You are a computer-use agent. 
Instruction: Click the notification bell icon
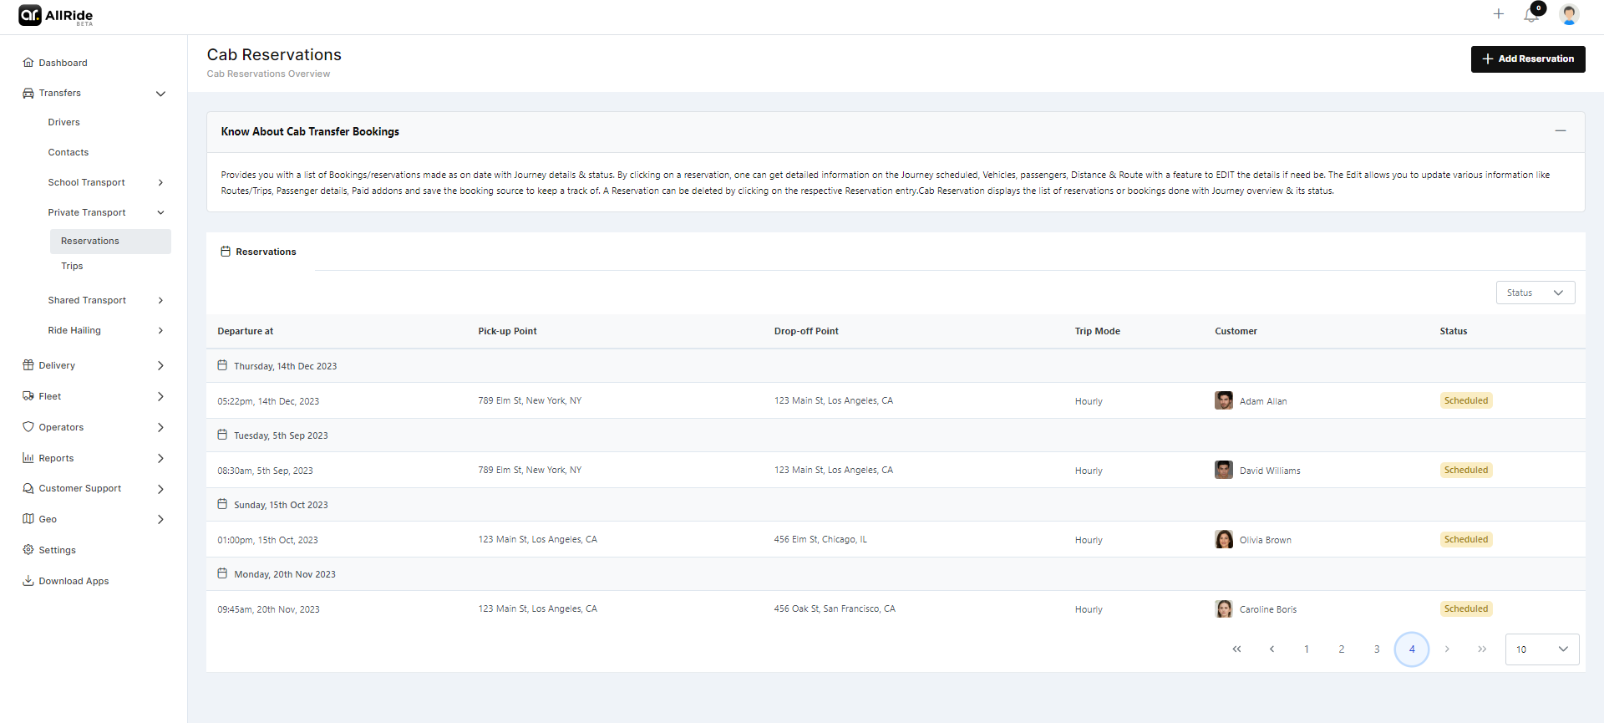(x=1531, y=15)
